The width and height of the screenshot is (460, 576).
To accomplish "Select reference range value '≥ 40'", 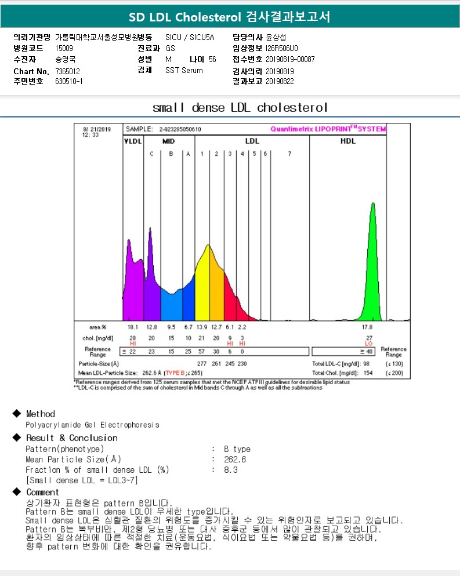I will [x=366, y=352].
